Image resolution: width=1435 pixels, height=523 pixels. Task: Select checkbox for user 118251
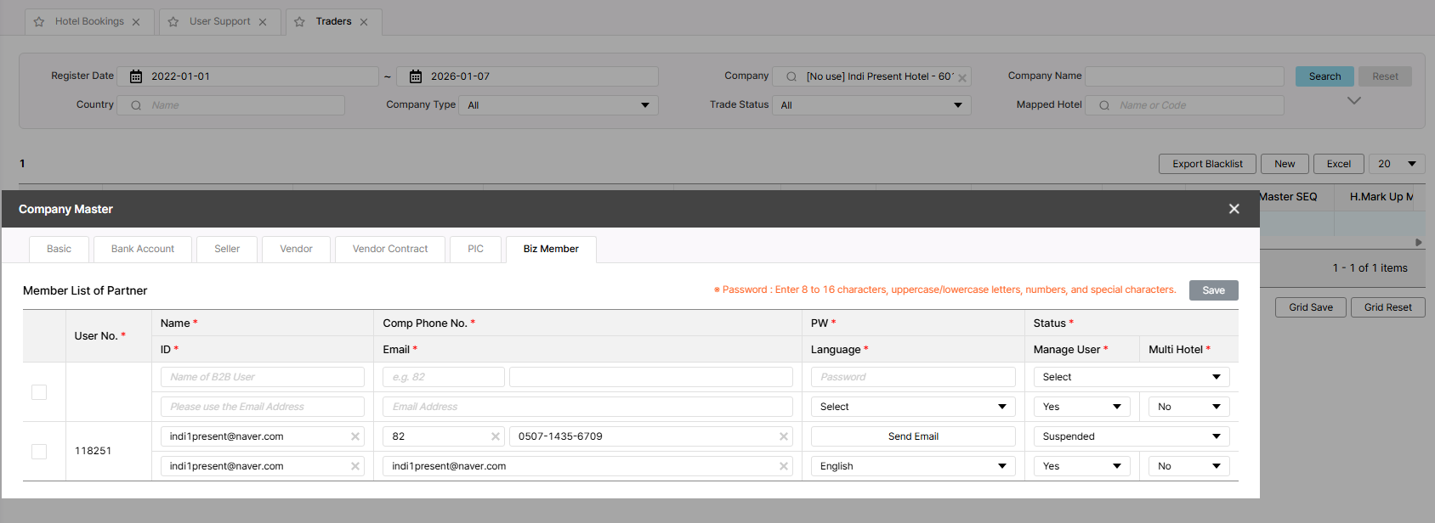click(x=39, y=452)
